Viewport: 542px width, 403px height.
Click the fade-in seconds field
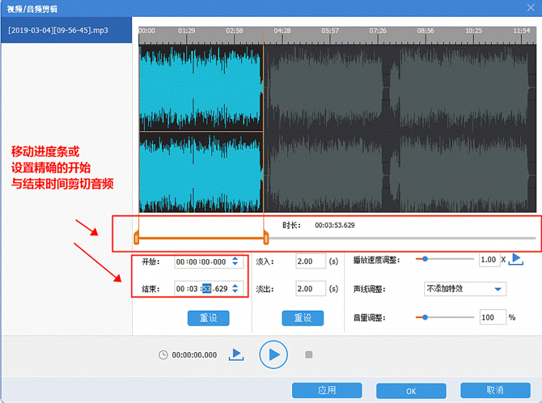[x=311, y=261]
